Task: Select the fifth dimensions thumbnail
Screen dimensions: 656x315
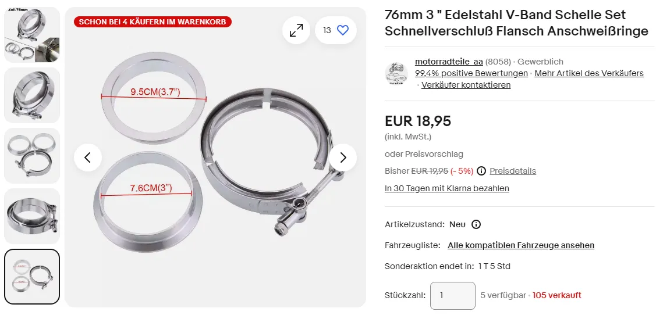Action: coord(32,277)
